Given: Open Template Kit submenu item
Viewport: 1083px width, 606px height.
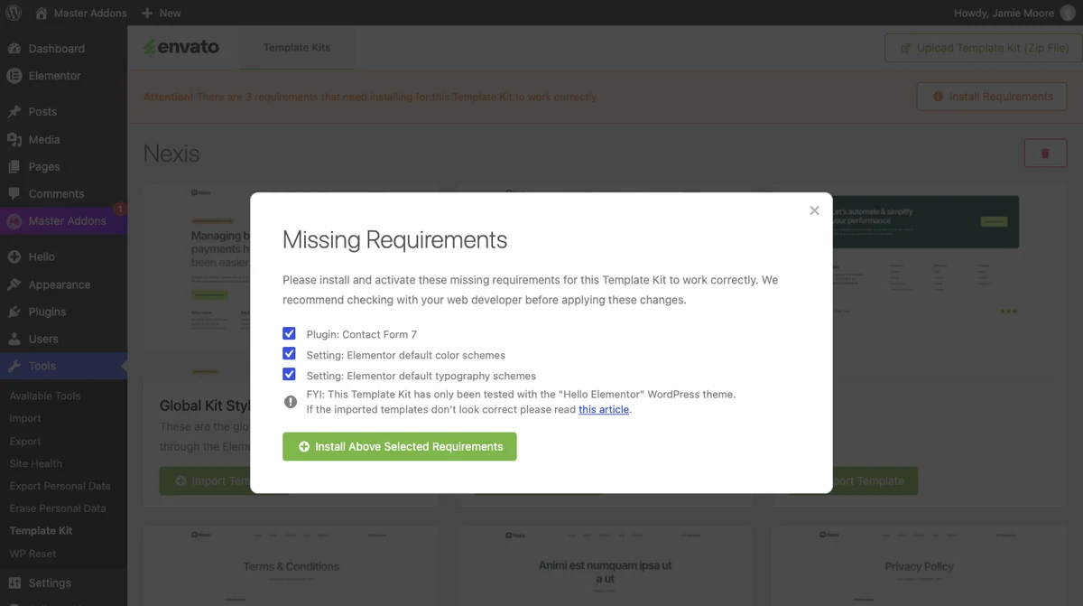Looking at the screenshot, I should (41, 531).
